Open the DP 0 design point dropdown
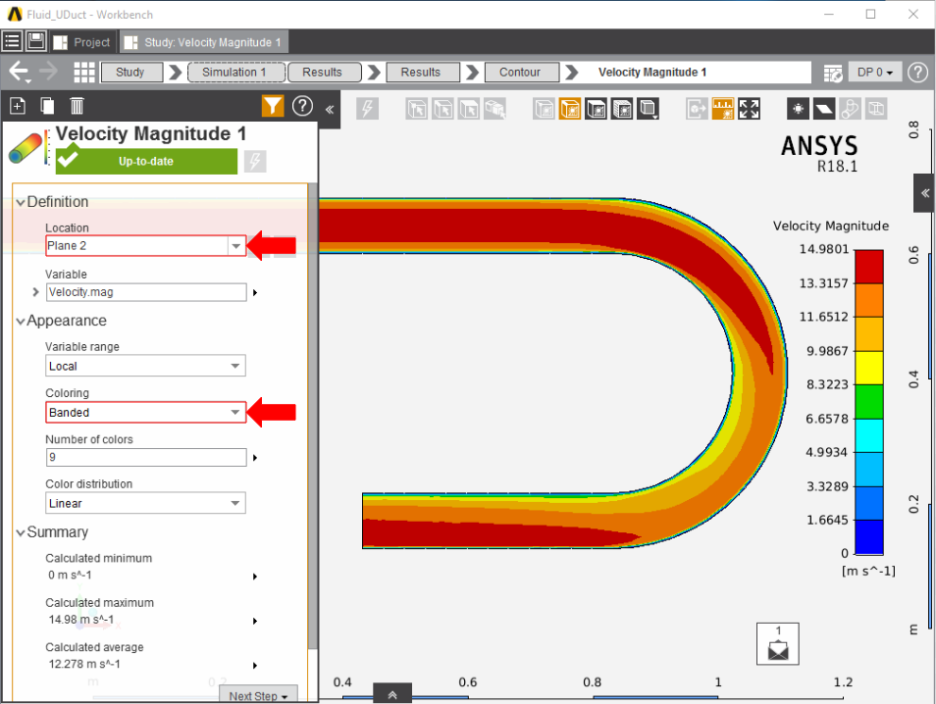The height and width of the screenshot is (704, 936). (875, 73)
